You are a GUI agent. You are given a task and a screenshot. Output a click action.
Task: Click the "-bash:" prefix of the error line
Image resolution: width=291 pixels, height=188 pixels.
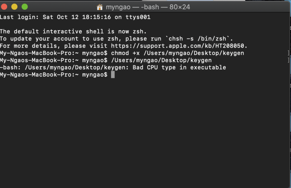point(10,67)
